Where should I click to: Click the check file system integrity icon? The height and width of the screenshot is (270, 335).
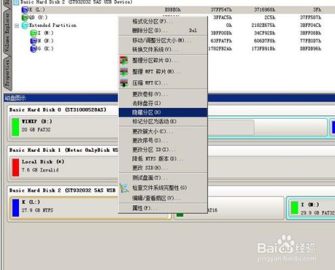tap(124, 188)
